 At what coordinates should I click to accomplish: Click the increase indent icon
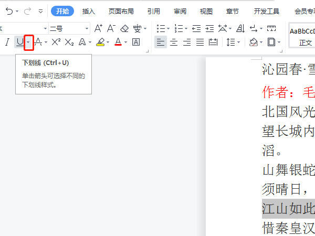pyautogui.click(x=209, y=28)
